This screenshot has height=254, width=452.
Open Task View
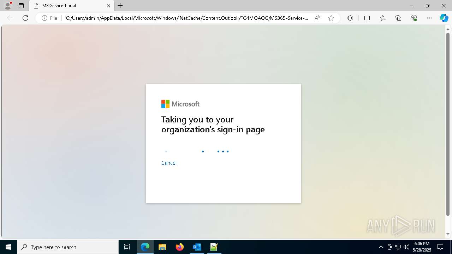[x=127, y=247]
